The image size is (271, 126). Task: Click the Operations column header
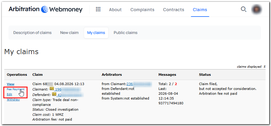(17, 75)
